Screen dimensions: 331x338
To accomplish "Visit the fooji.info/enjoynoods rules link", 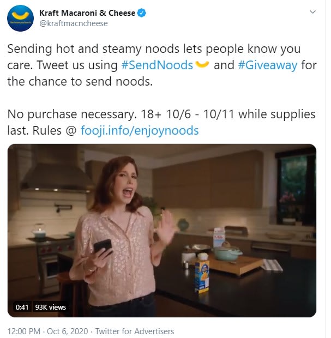I will click(x=140, y=131).
